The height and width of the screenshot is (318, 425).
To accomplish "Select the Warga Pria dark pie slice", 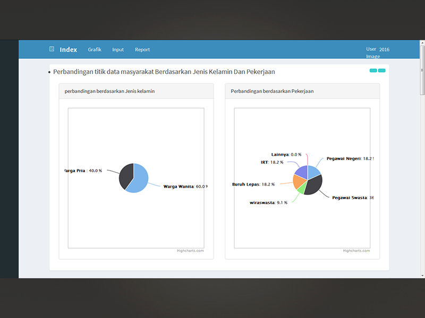I will click(x=125, y=176).
